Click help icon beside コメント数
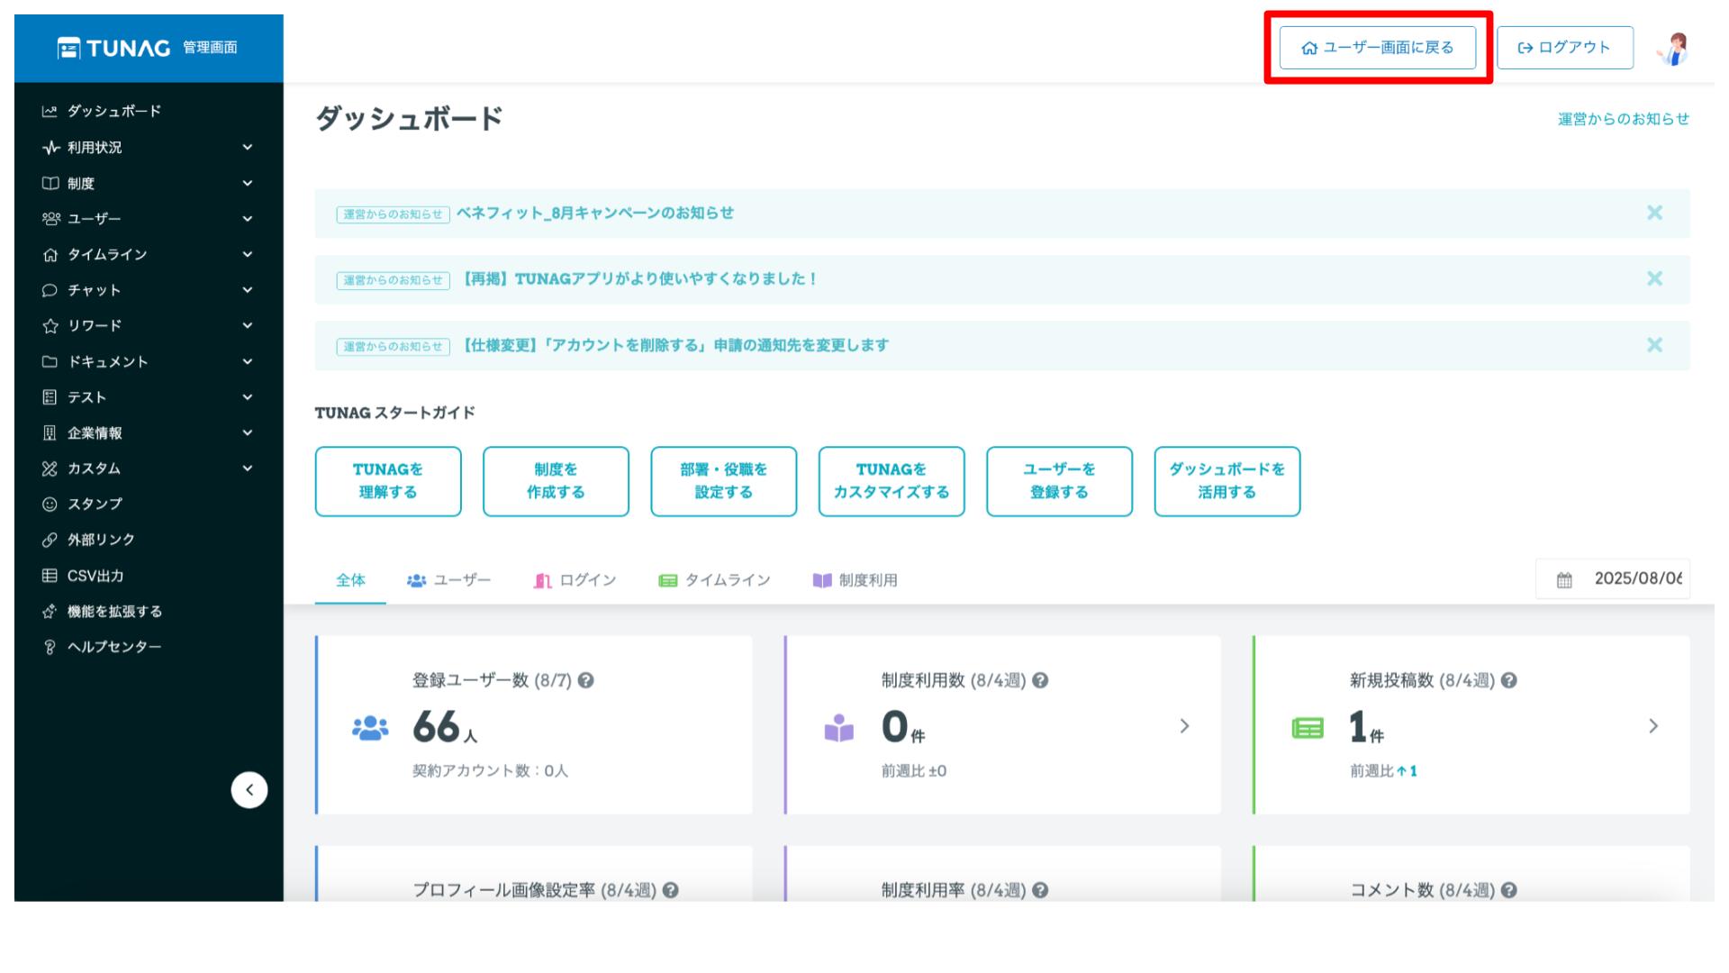Screen dimensions: 1729x973 click(1509, 890)
